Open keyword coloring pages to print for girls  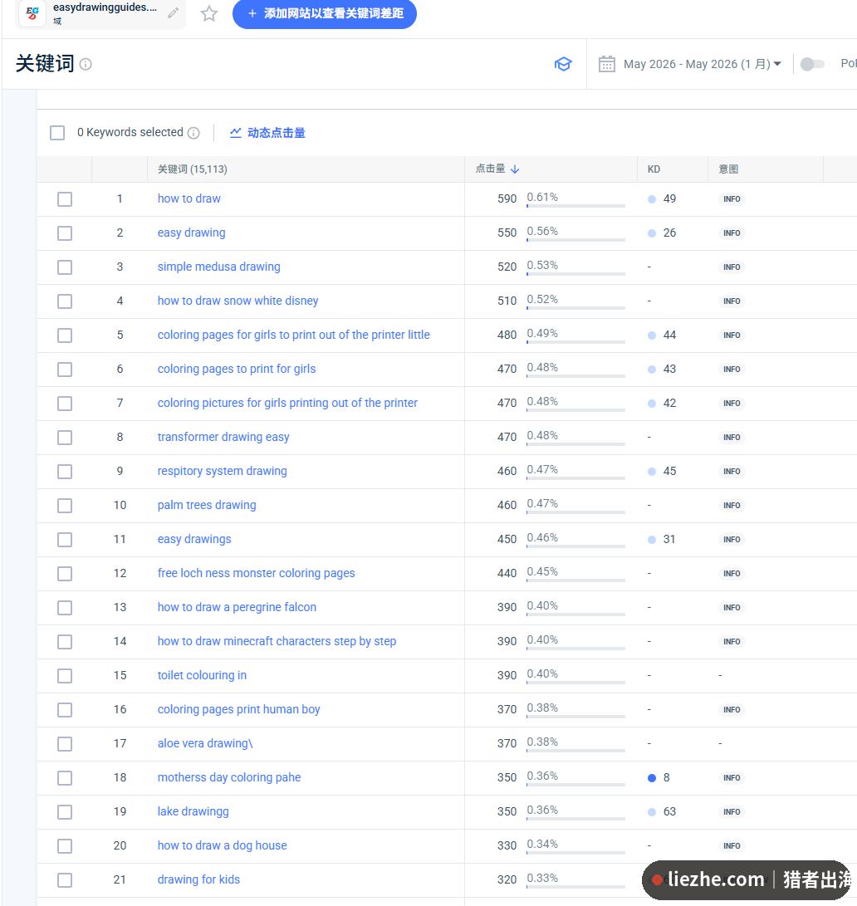point(237,370)
